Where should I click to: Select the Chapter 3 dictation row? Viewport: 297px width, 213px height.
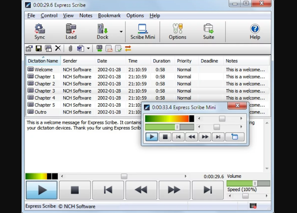click(x=147, y=91)
